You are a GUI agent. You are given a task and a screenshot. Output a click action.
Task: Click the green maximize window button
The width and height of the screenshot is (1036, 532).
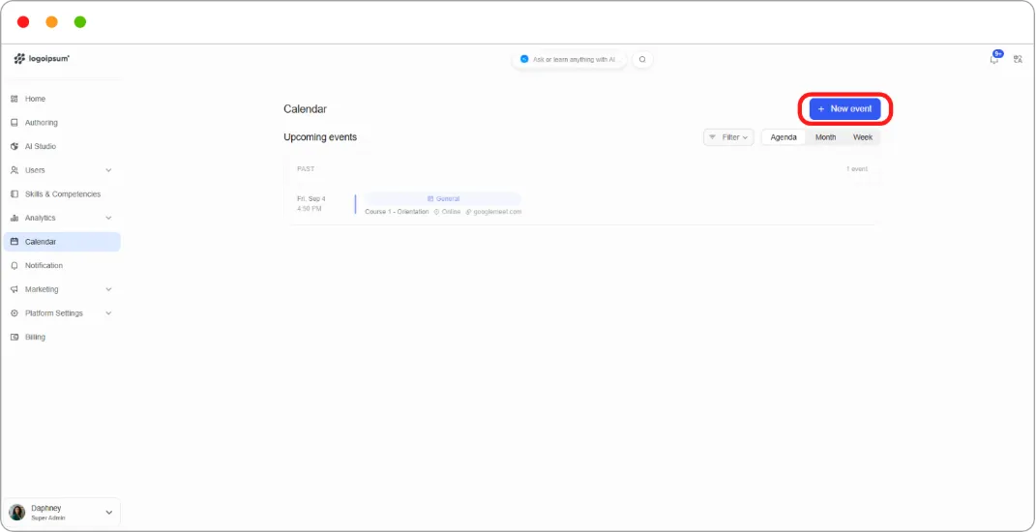point(80,22)
